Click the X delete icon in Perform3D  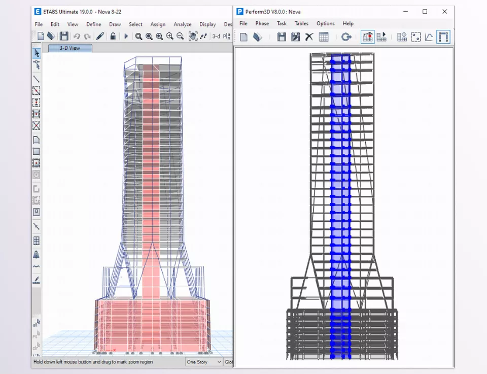309,37
